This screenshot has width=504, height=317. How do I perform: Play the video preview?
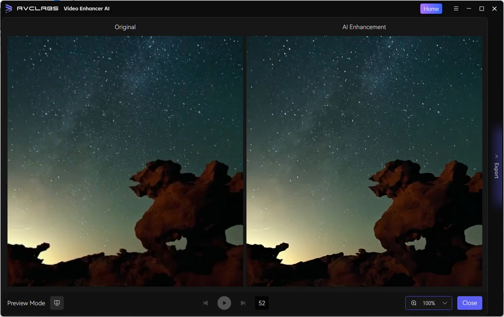point(224,303)
